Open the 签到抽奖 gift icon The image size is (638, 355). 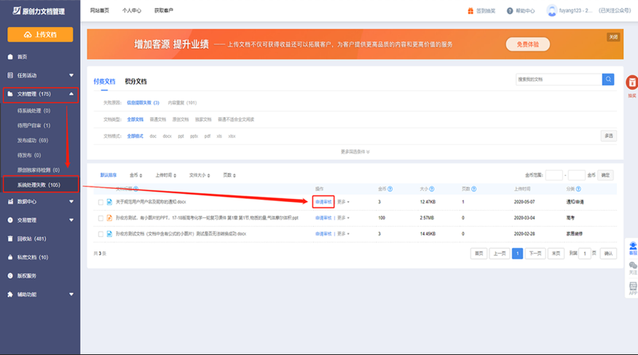pos(470,11)
